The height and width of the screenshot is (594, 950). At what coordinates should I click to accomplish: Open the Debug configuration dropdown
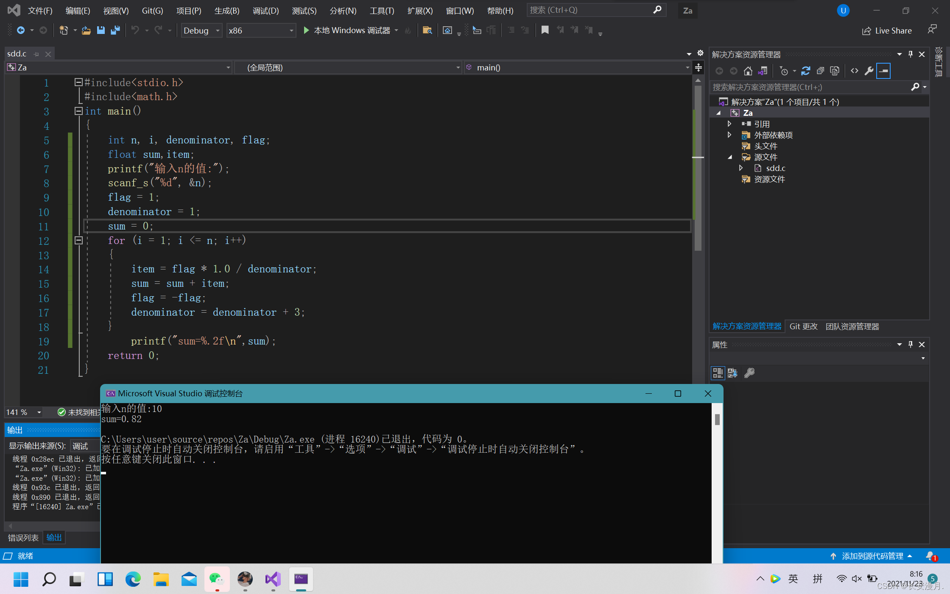point(218,31)
